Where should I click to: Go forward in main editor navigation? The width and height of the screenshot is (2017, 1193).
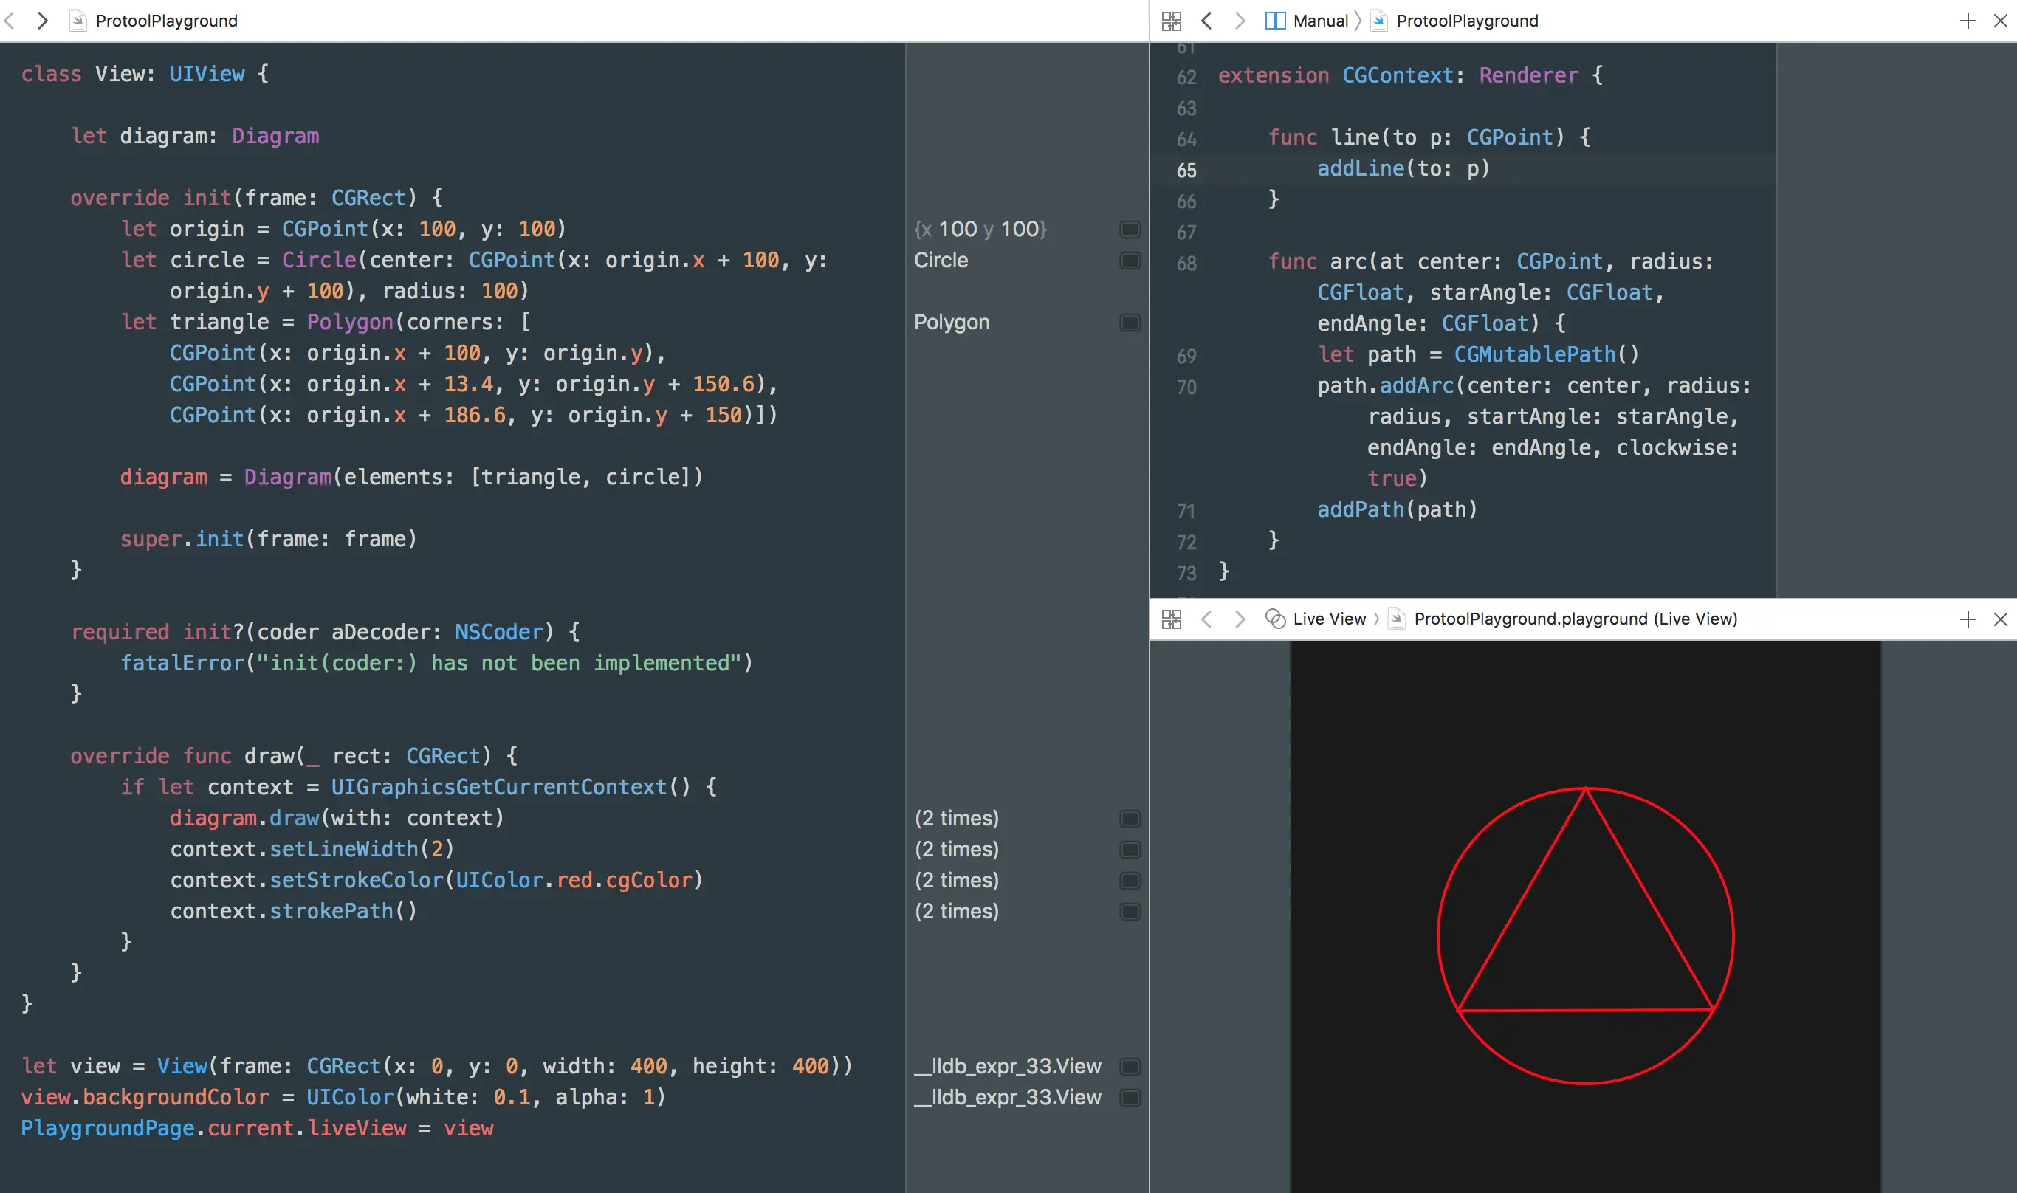[43, 21]
